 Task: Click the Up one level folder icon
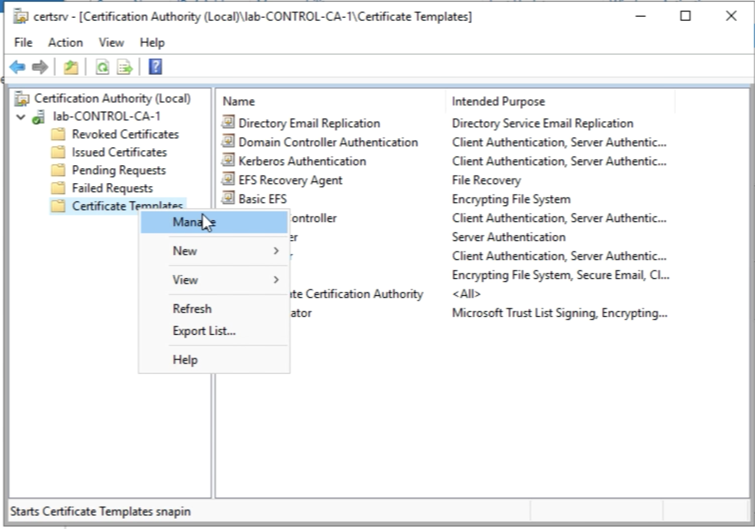(x=71, y=67)
